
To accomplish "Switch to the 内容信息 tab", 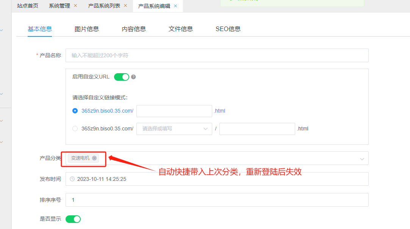I will click(134, 29).
